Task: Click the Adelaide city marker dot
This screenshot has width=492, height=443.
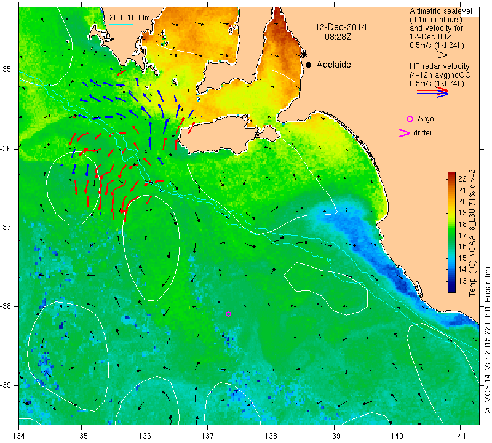Action: coord(309,65)
